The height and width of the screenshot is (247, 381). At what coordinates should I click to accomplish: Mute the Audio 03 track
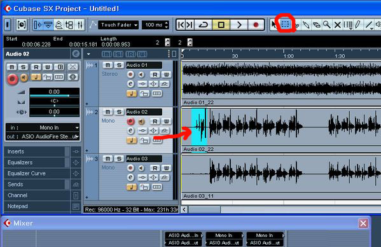pos(107,159)
